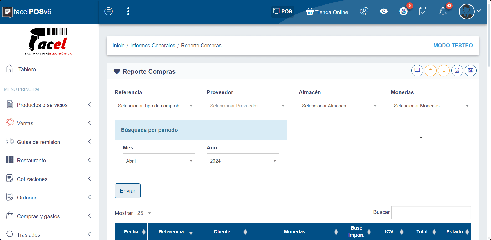Click the monitor icon in panel header
The image size is (491, 240).
(x=417, y=71)
